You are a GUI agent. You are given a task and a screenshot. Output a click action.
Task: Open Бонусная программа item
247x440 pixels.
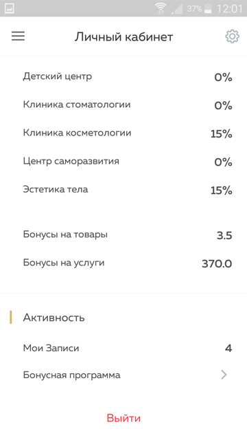coord(123,375)
